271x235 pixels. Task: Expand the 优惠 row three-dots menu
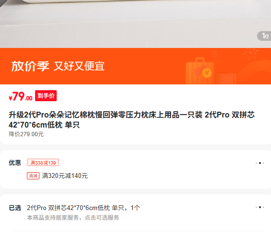click(260, 163)
